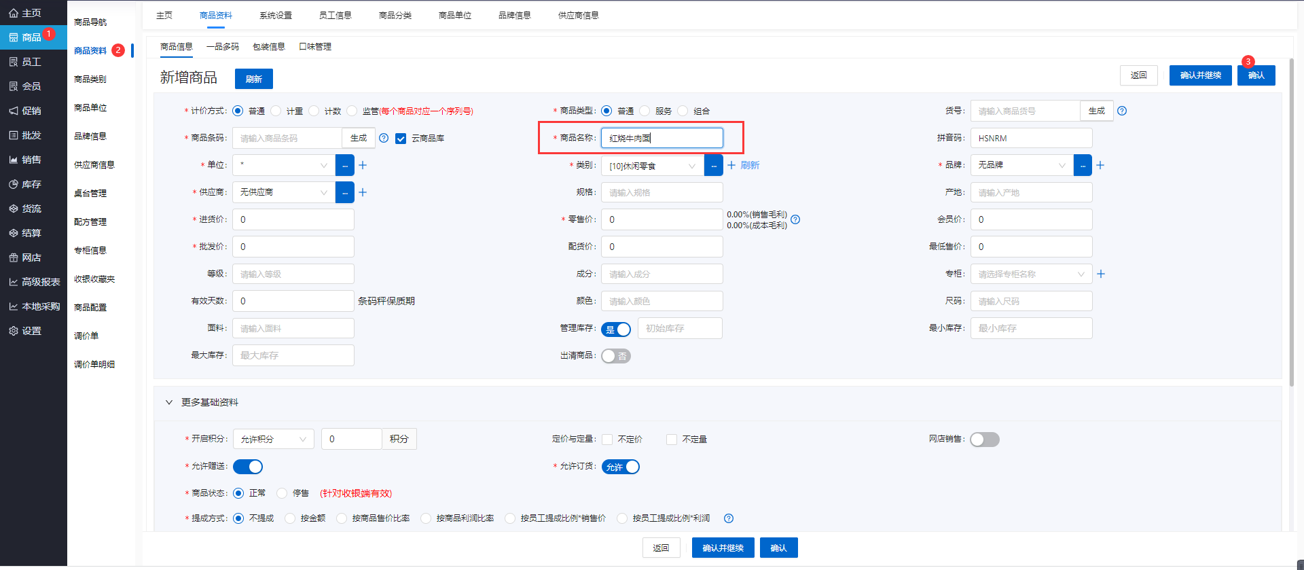
Task: Open the 口味管理 sub-tab
Action: [315, 46]
